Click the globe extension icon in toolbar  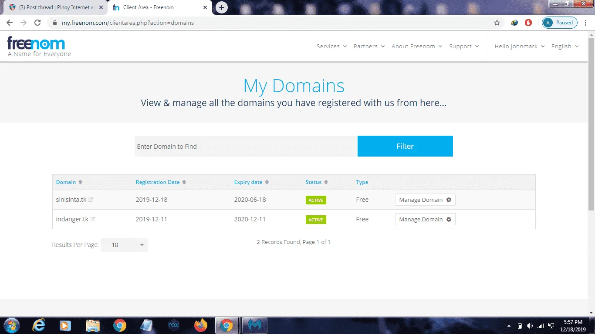(x=514, y=23)
